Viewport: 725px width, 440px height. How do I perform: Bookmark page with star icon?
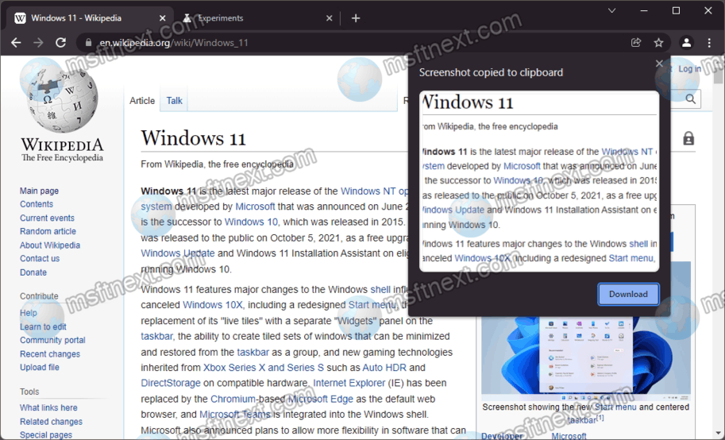(x=658, y=43)
